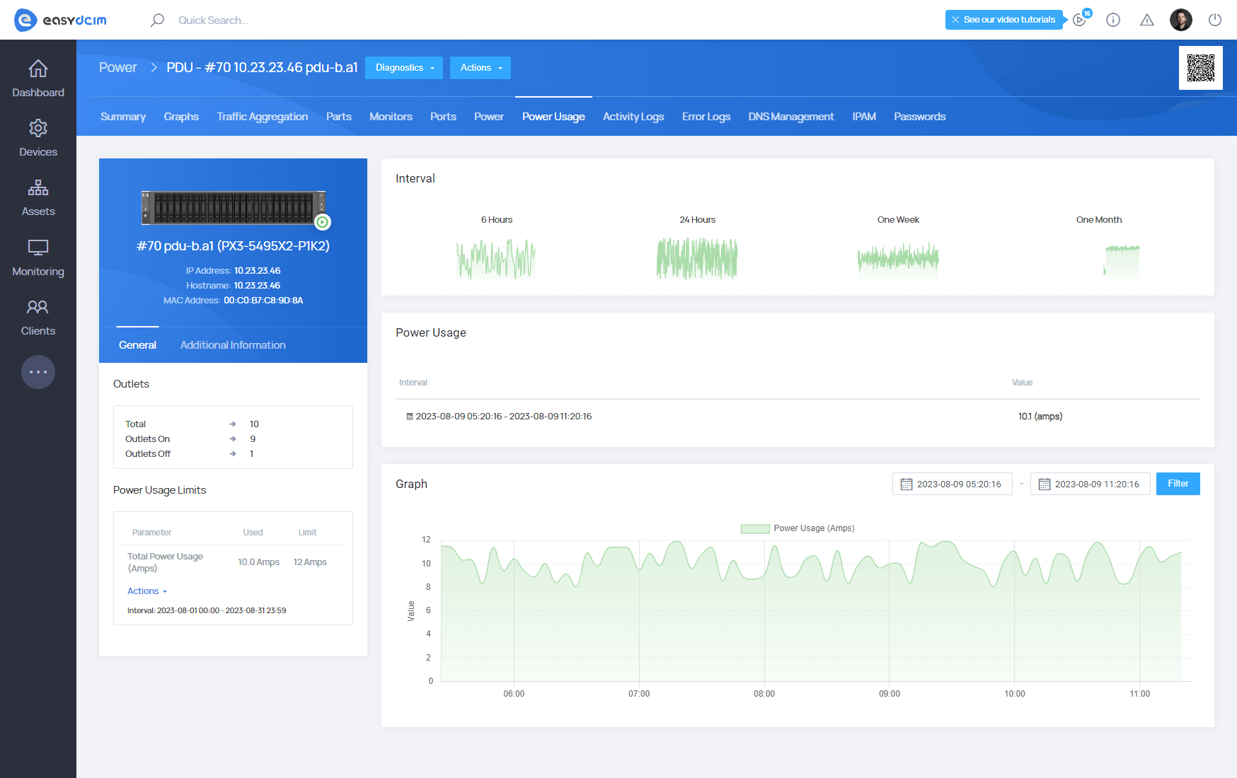Viewport: 1237px width, 778px height.
Task: Click the Power breadcrumb link
Action: pyautogui.click(x=117, y=67)
